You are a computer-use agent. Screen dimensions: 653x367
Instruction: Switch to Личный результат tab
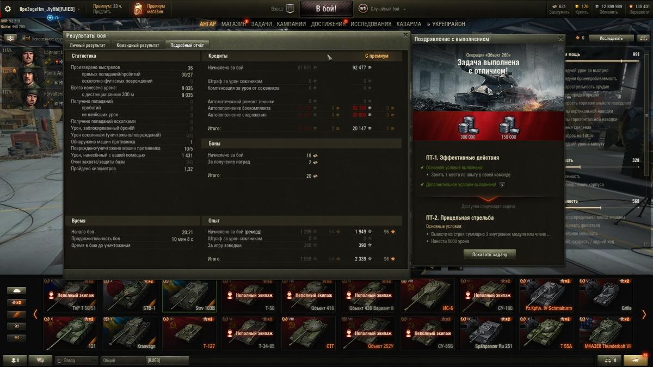[x=87, y=45]
